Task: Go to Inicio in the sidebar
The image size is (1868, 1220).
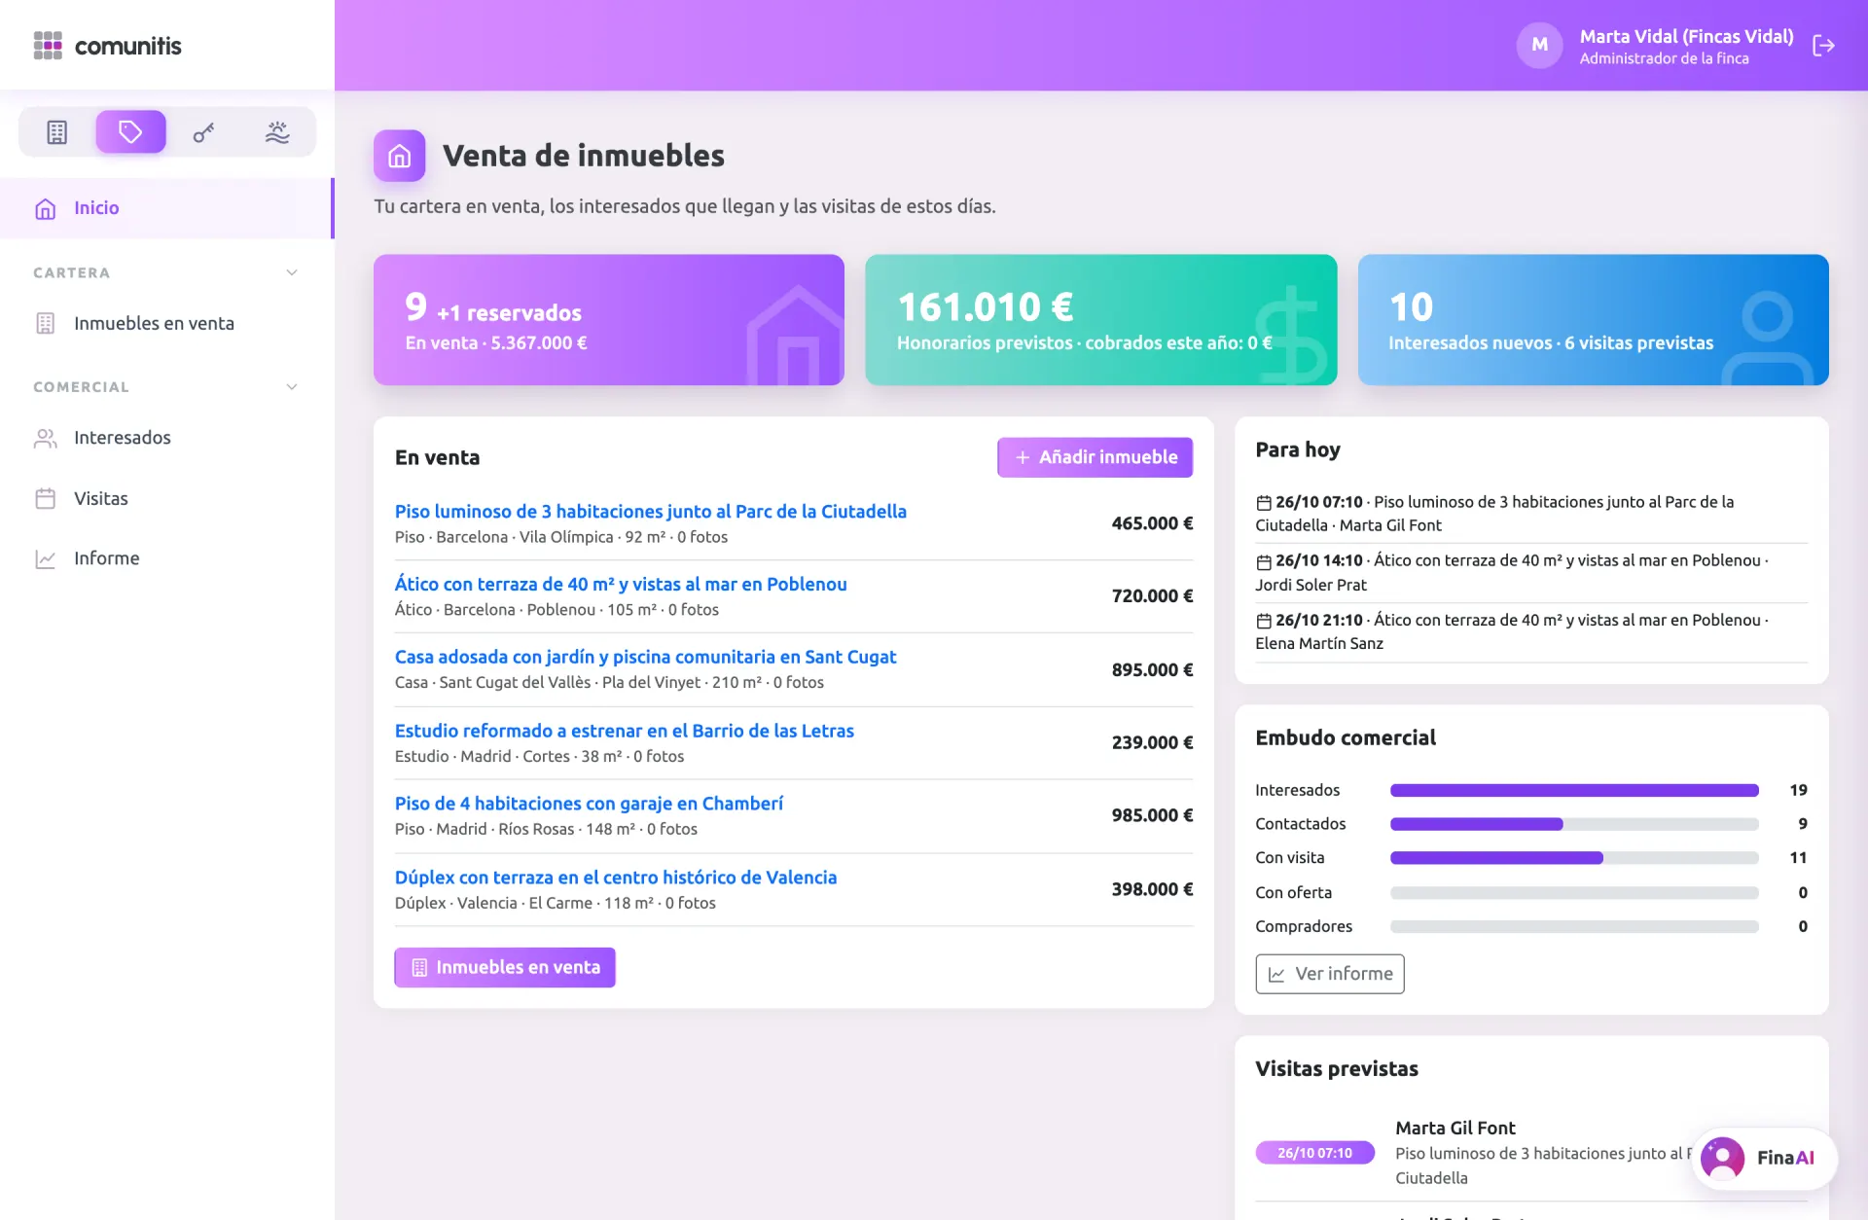Action: tap(166, 208)
